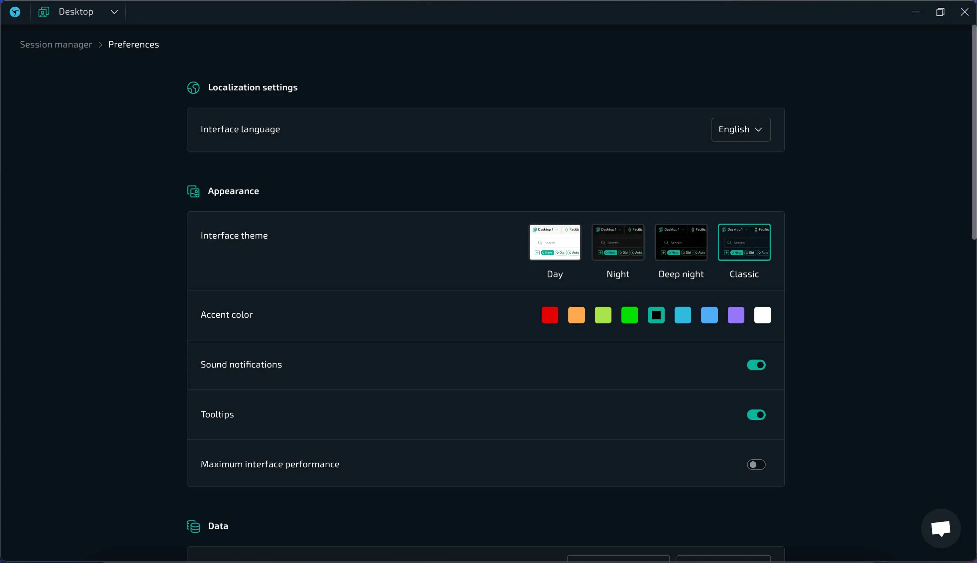
Task: Click the Localization settings globe icon
Action: 193,88
